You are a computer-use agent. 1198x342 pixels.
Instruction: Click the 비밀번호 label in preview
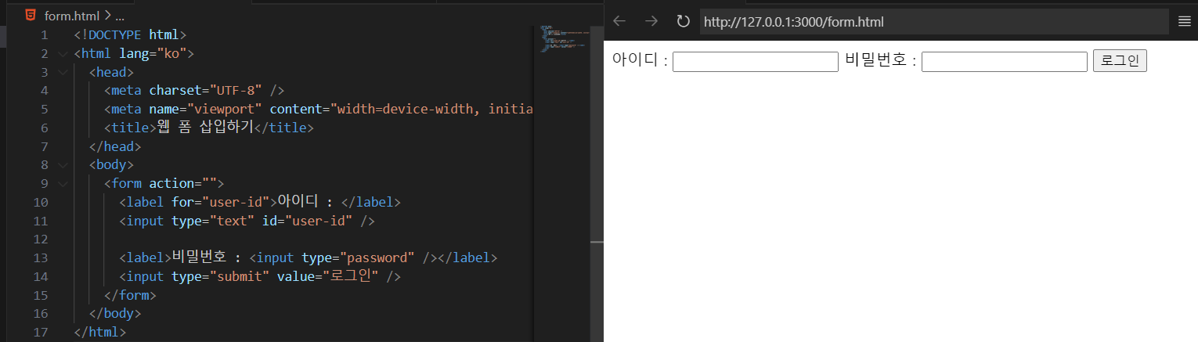click(880, 61)
